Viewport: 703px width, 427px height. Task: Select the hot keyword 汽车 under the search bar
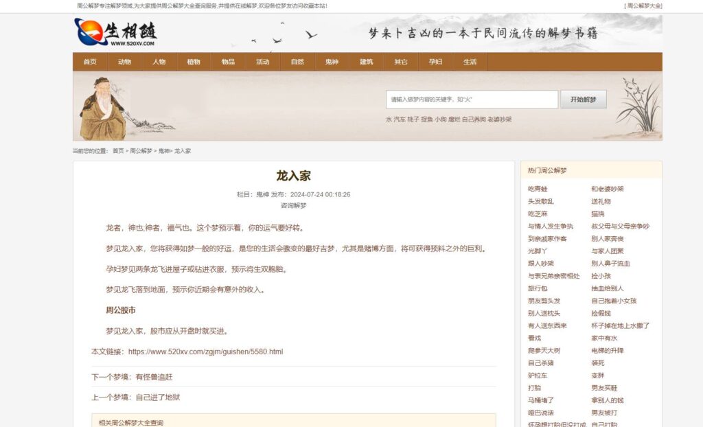[399, 118]
